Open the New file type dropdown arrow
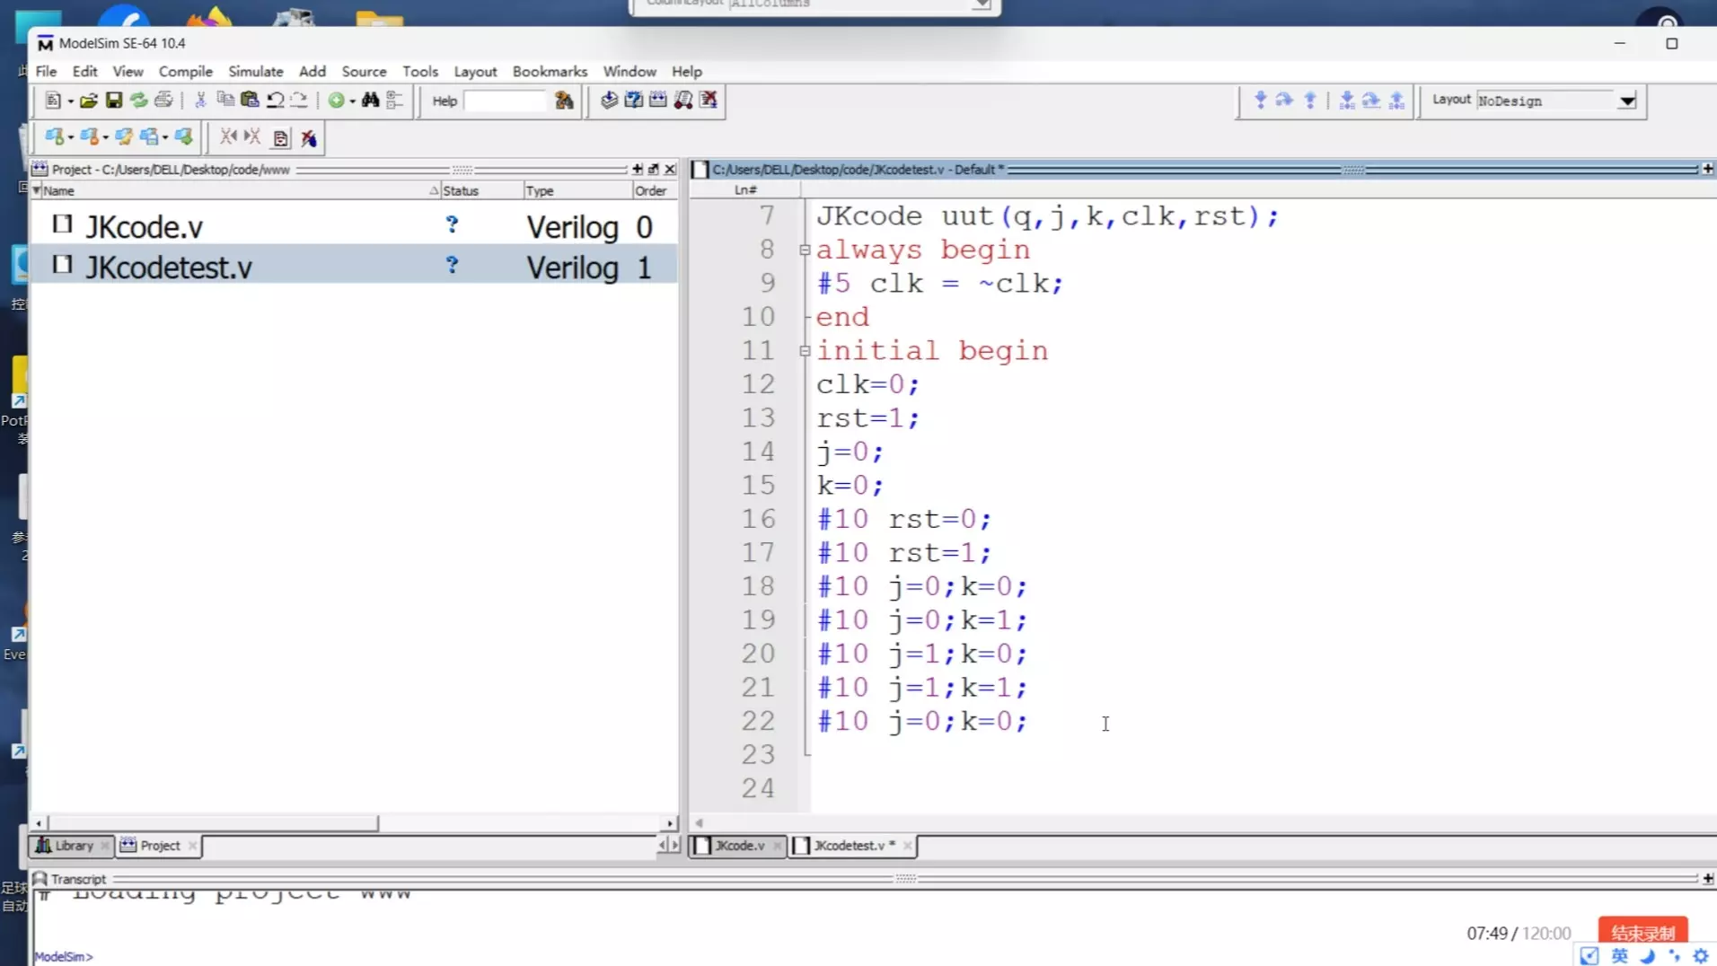 point(71,101)
